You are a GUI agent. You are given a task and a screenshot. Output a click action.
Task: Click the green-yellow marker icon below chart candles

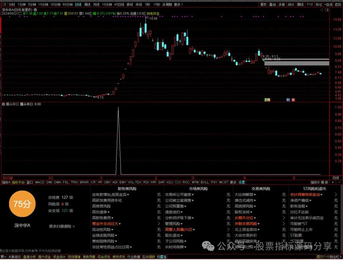tap(267, 100)
